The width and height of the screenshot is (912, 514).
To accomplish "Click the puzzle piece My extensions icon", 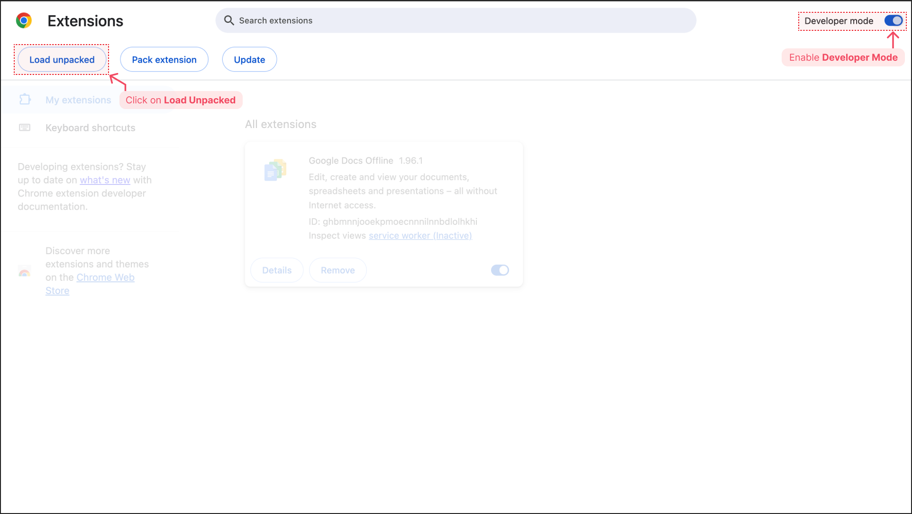I will coord(25,100).
